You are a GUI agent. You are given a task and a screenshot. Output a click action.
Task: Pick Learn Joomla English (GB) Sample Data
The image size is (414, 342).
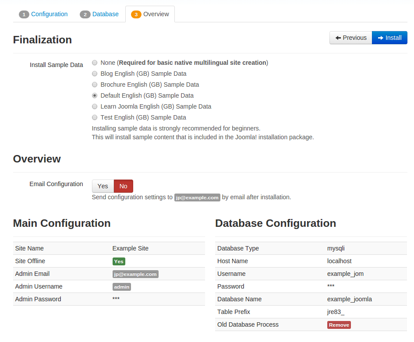[95, 106]
